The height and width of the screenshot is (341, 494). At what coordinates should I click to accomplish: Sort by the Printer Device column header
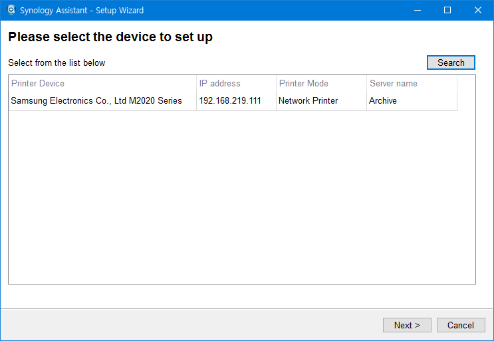pyautogui.click(x=38, y=83)
